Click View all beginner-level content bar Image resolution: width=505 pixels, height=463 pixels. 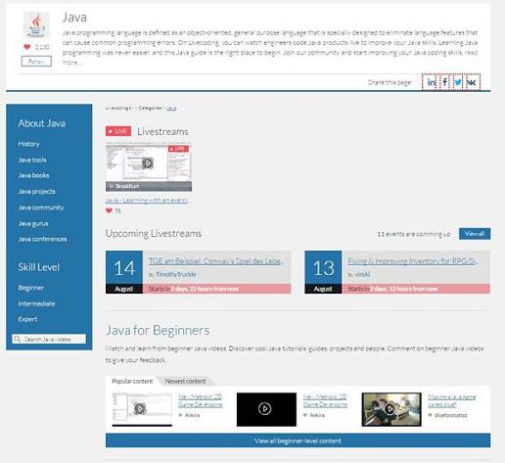(298, 440)
